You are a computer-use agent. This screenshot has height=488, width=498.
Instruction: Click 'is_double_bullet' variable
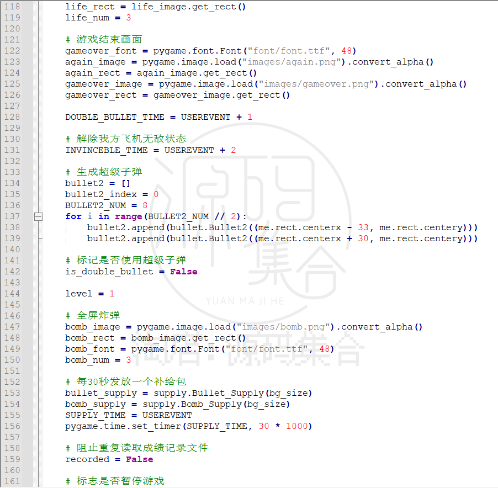coord(109,272)
